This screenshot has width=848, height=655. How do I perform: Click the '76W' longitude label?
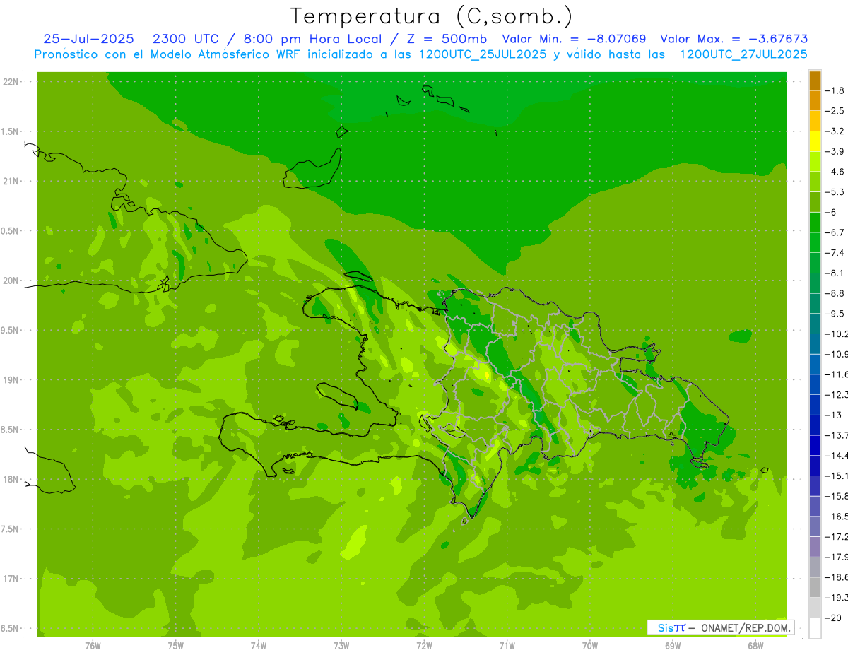pyautogui.click(x=93, y=645)
